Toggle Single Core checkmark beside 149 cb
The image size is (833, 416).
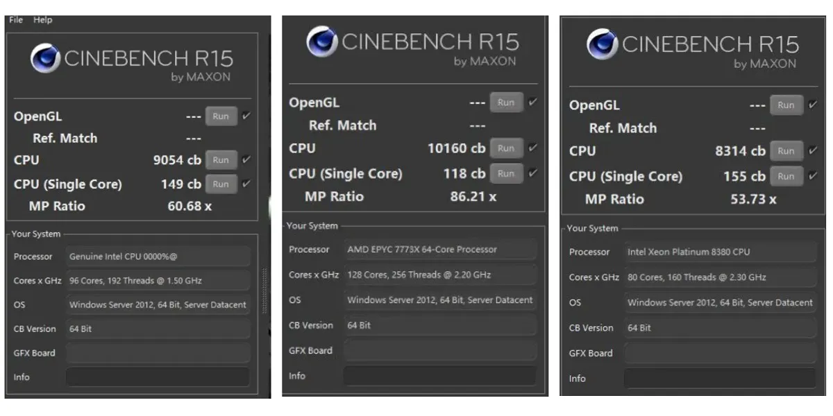246,184
